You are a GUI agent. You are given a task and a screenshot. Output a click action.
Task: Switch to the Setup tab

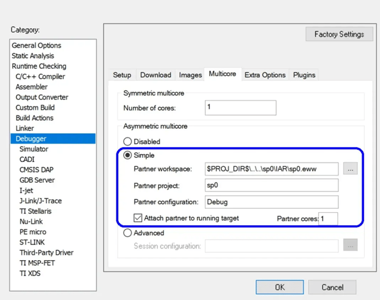pos(122,75)
